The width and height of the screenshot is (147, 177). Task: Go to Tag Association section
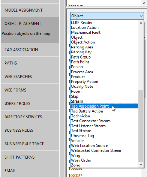(30, 50)
